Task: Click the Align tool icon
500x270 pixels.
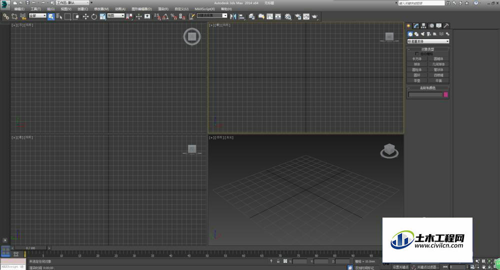Action: 241,16
